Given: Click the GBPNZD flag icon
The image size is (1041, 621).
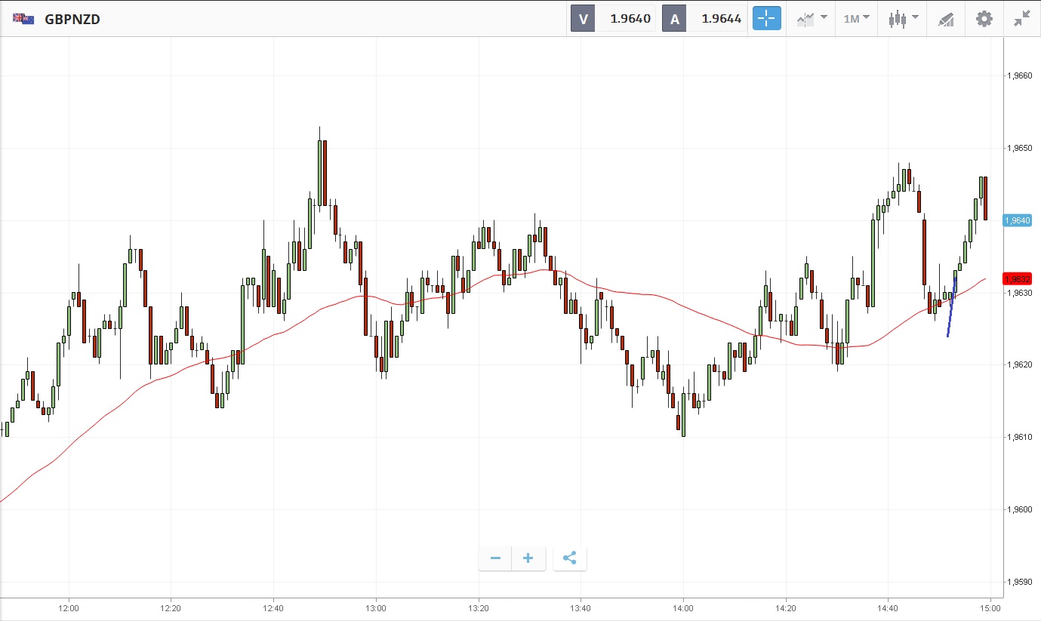Looking at the screenshot, I should 23,19.
